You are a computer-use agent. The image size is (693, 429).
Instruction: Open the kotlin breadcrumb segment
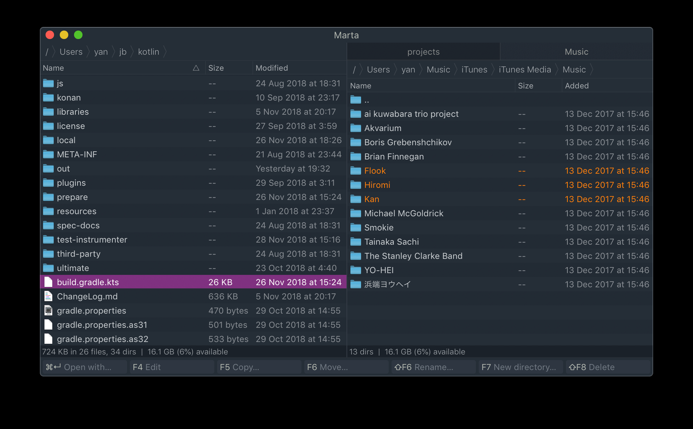148,52
